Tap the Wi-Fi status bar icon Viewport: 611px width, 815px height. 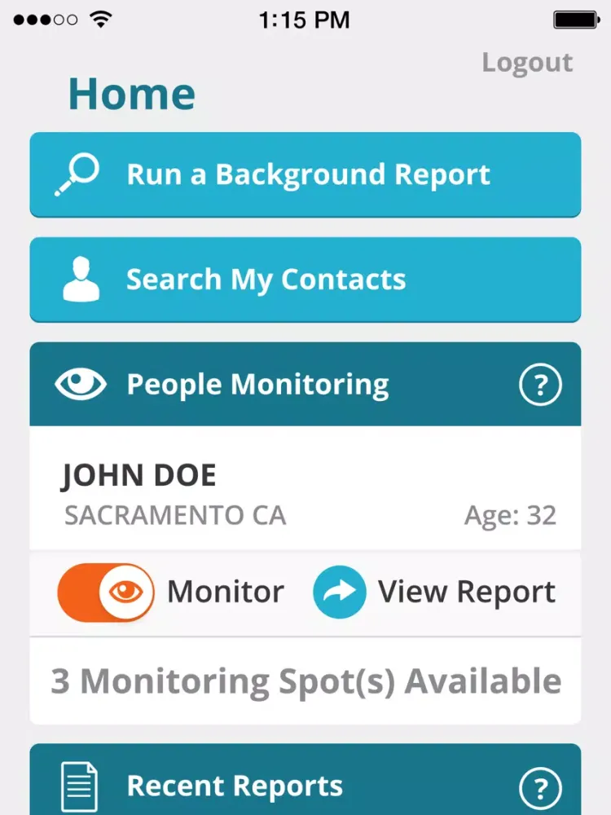101,20
